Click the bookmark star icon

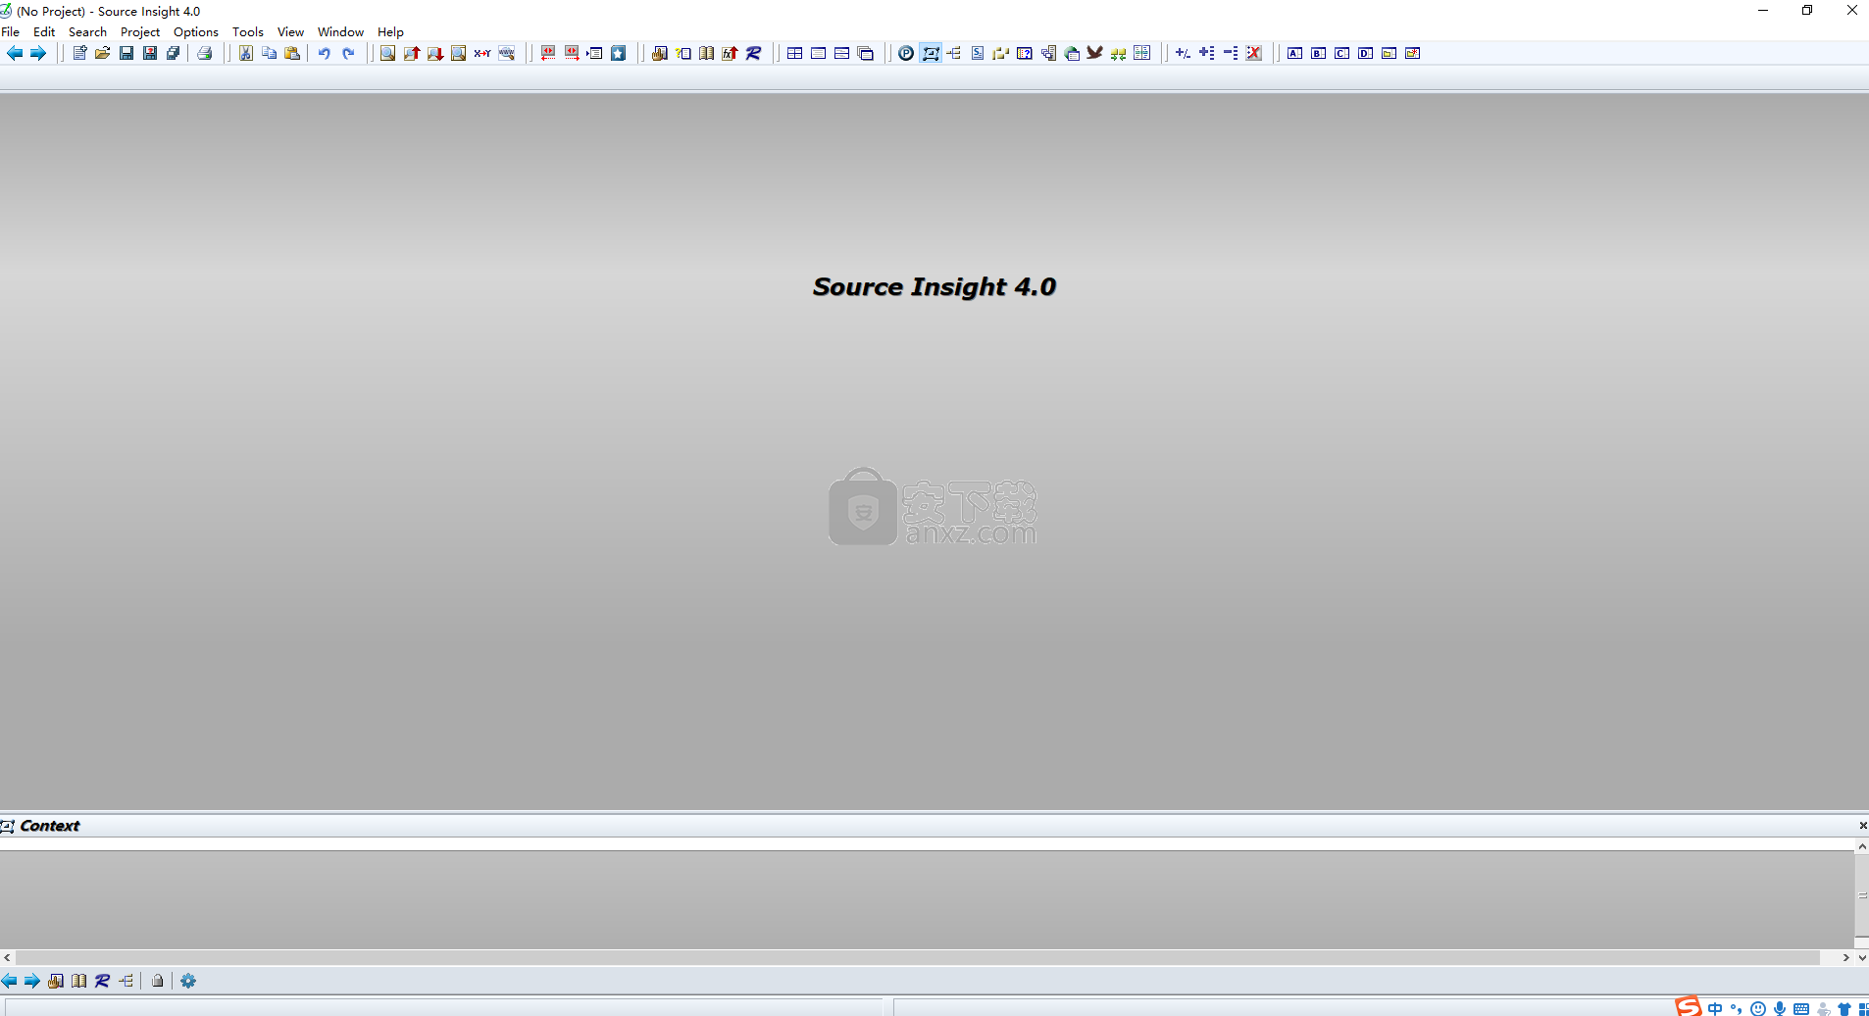[619, 53]
